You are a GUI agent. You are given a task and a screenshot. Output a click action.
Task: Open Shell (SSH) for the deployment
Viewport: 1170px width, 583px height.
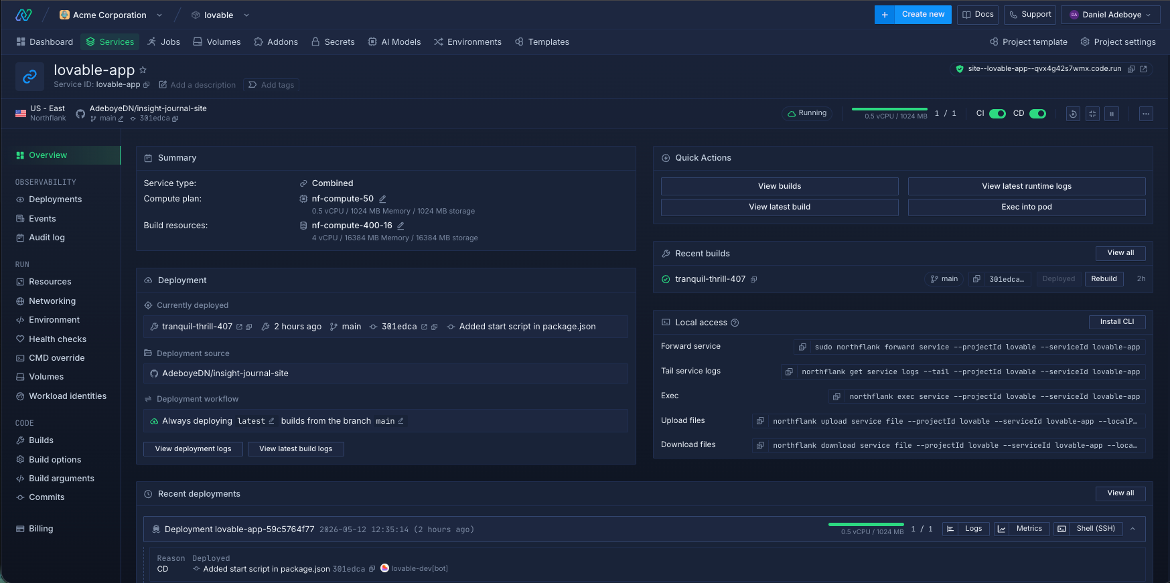pyautogui.click(x=1088, y=529)
